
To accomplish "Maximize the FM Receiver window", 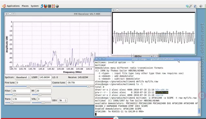I will pos(13,14).
